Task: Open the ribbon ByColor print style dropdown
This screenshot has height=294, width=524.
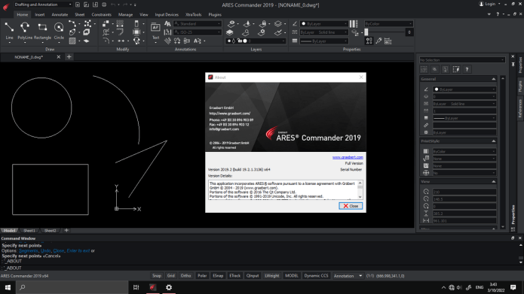Action: point(388,23)
